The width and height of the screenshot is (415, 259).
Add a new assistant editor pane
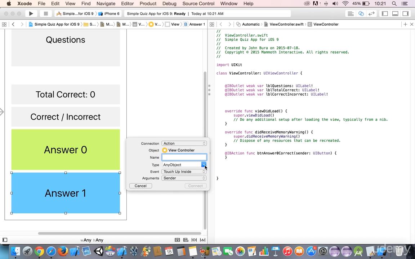click(x=405, y=24)
